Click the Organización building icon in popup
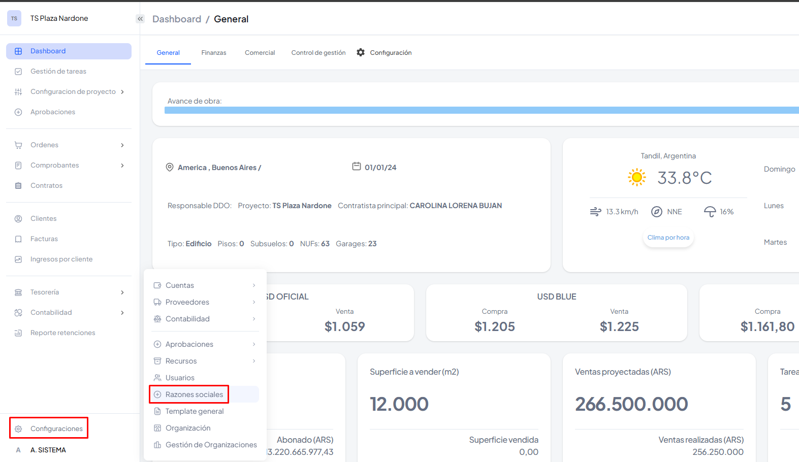 (x=157, y=428)
